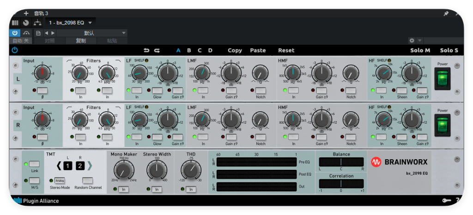The image size is (473, 215).
Task: Click the plus icon beside 音轨 3
Action: (26, 13)
